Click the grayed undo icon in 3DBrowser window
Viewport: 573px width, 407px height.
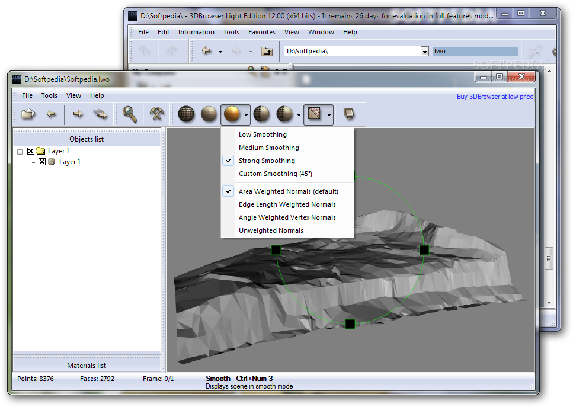(145, 51)
